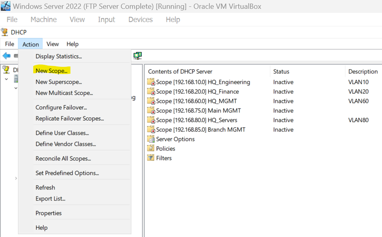382x237 pixels.
Task: Click the VLAN20 description cell
Action: pos(358,92)
